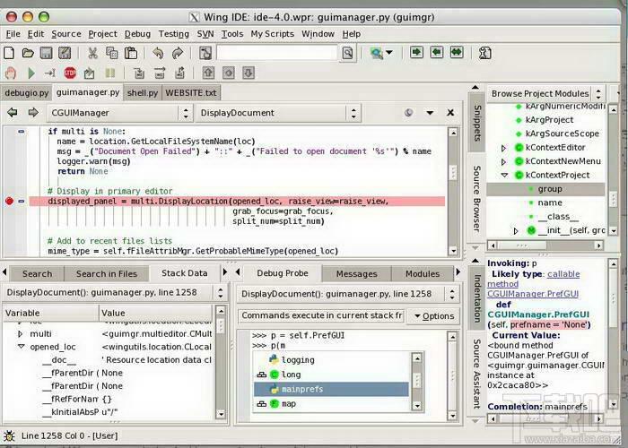Viewport: 628px width, 448px height.
Task: Switch to the debugio.py tab
Action: click(x=26, y=93)
